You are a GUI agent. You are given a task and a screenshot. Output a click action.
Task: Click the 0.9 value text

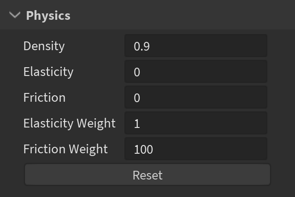click(142, 46)
